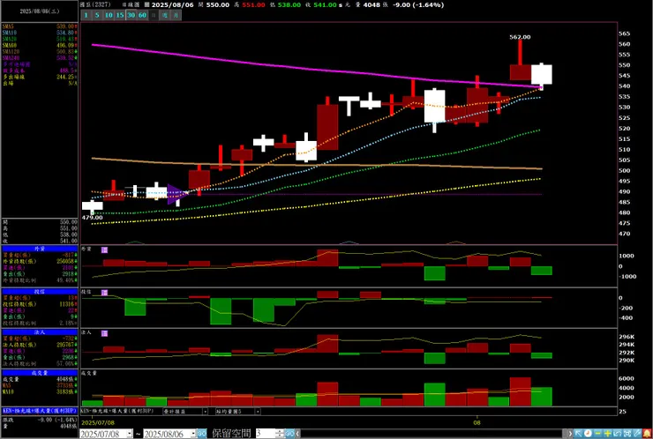Viewport: 653px width, 439px height.
Task: Click the 投信持股(張) row
Action: pyautogui.click(x=40, y=304)
